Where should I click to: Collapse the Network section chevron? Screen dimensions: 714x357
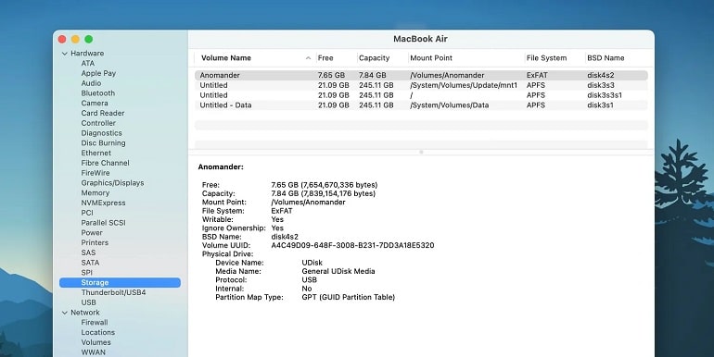point(64,313)
